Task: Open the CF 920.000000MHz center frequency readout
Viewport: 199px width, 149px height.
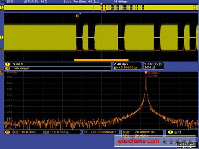Action: (x=100, y=132)
